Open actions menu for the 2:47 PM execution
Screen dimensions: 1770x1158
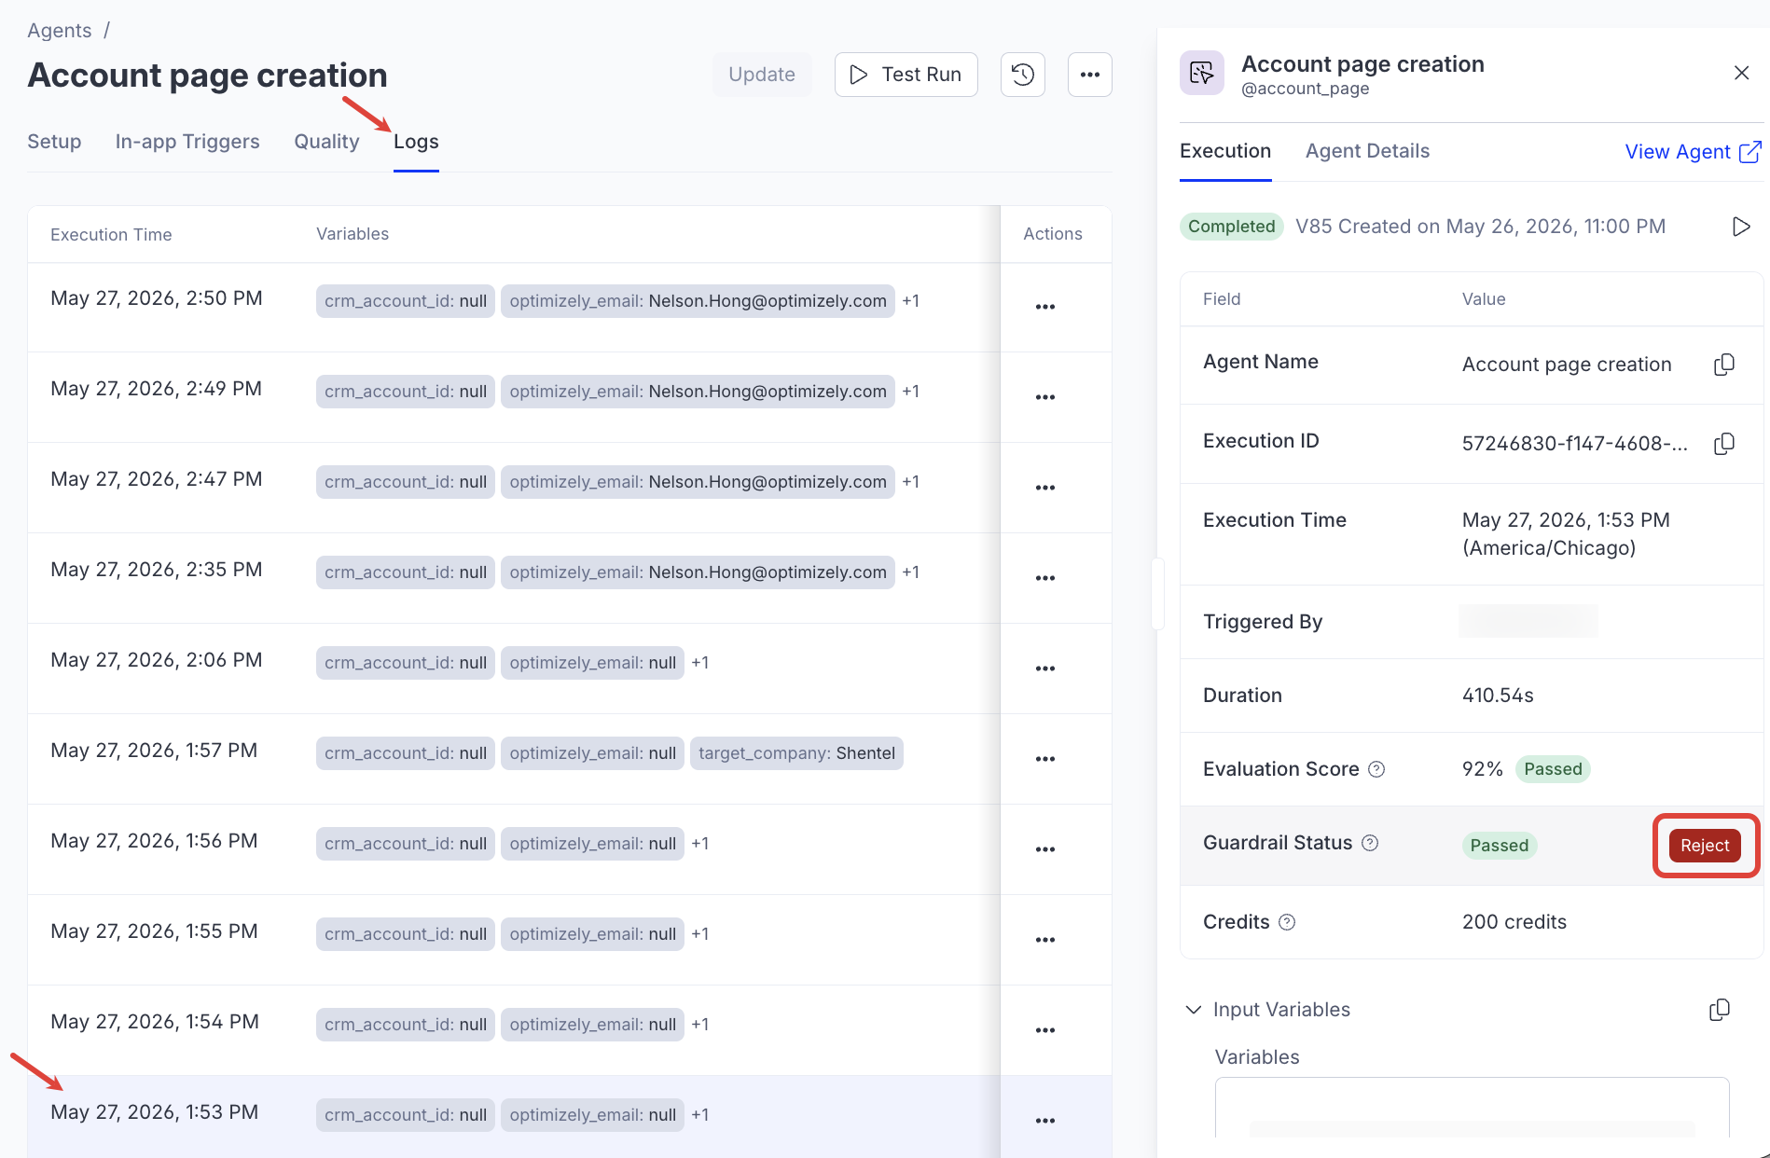click(x=1045, y=488)
